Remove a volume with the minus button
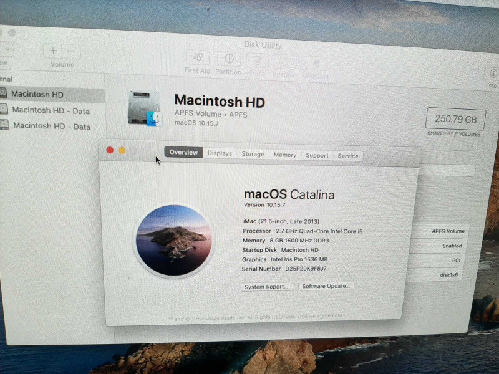The width and height of the screenshot is (499, 374). pyautogui.click(x=72, y=51)
